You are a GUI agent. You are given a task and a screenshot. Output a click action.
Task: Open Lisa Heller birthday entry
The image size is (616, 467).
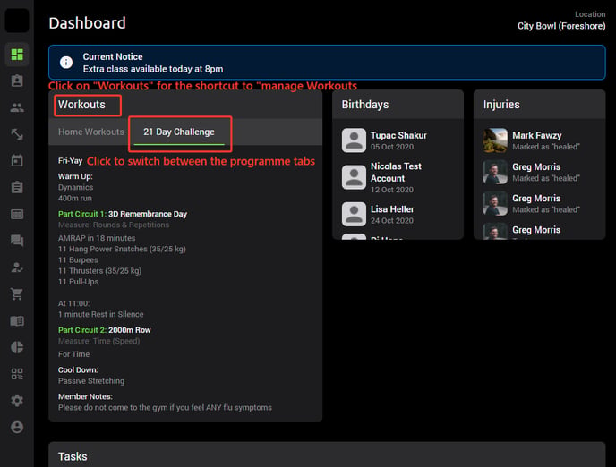click(398, 215)
